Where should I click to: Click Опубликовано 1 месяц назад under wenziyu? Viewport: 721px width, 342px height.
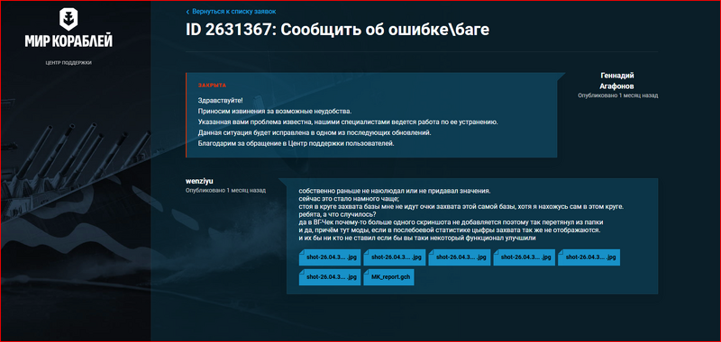pos(225,190)
